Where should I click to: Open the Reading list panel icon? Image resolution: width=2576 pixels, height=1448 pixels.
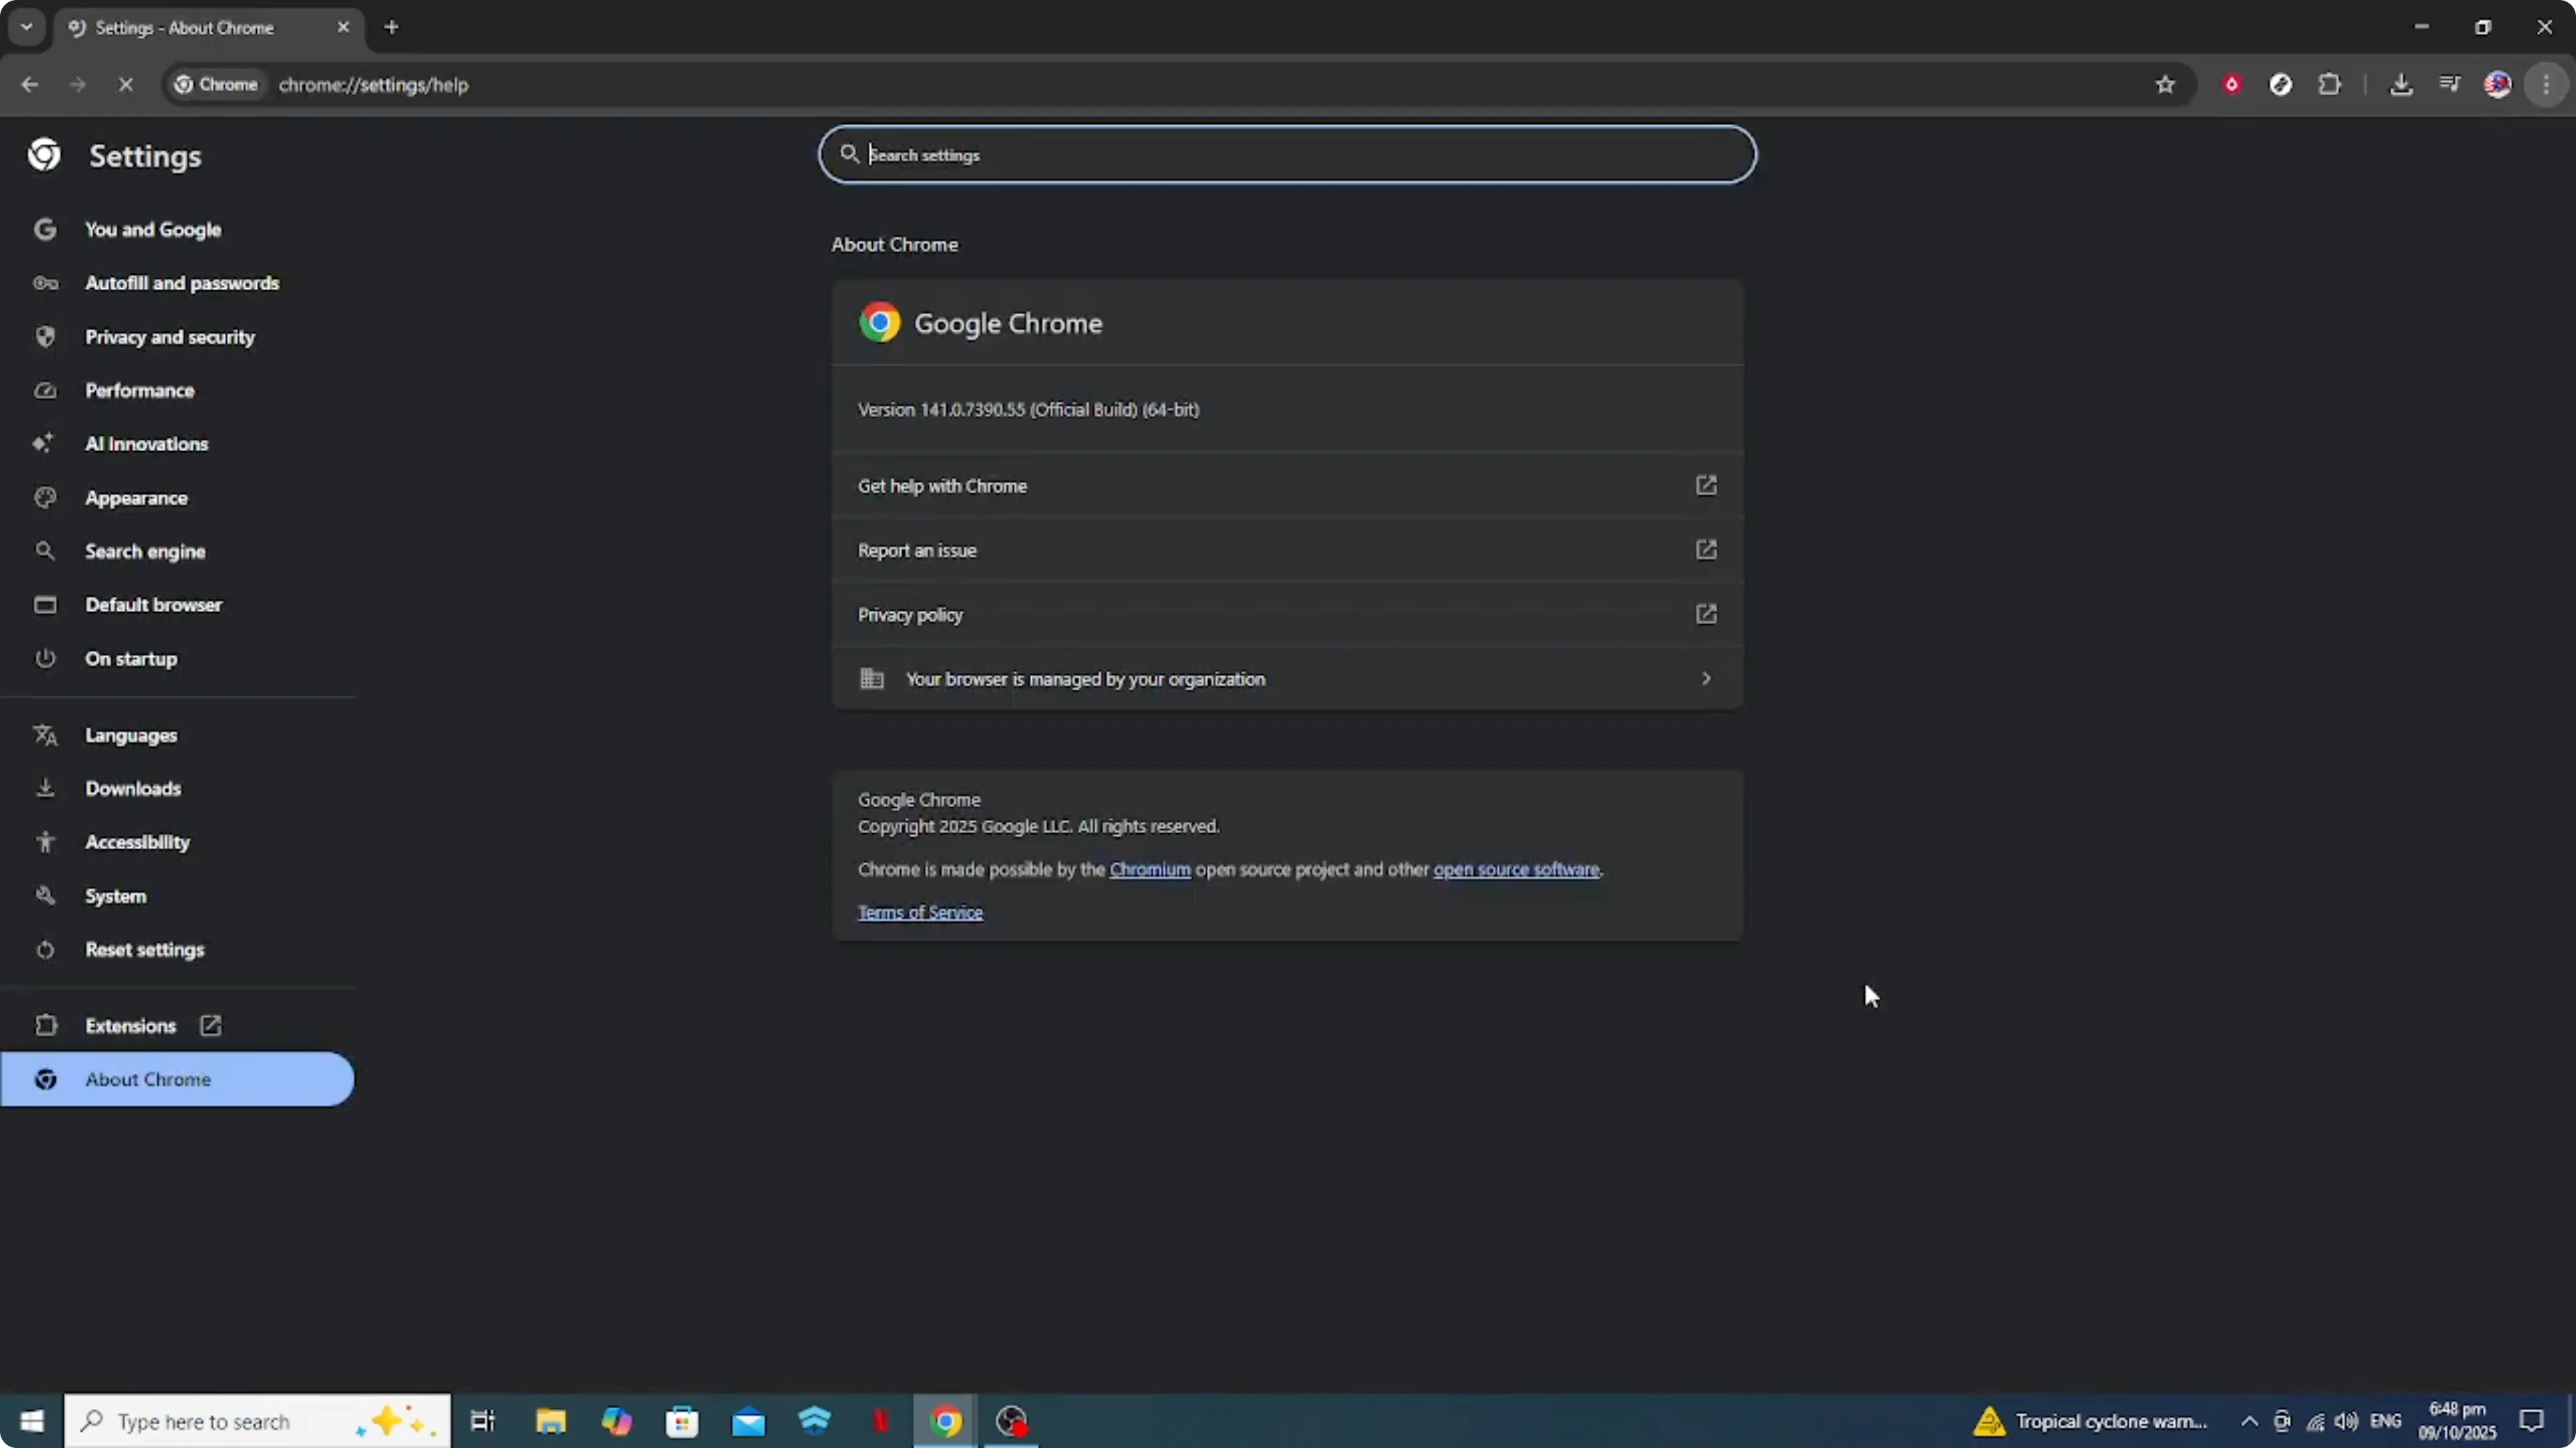2450,84
